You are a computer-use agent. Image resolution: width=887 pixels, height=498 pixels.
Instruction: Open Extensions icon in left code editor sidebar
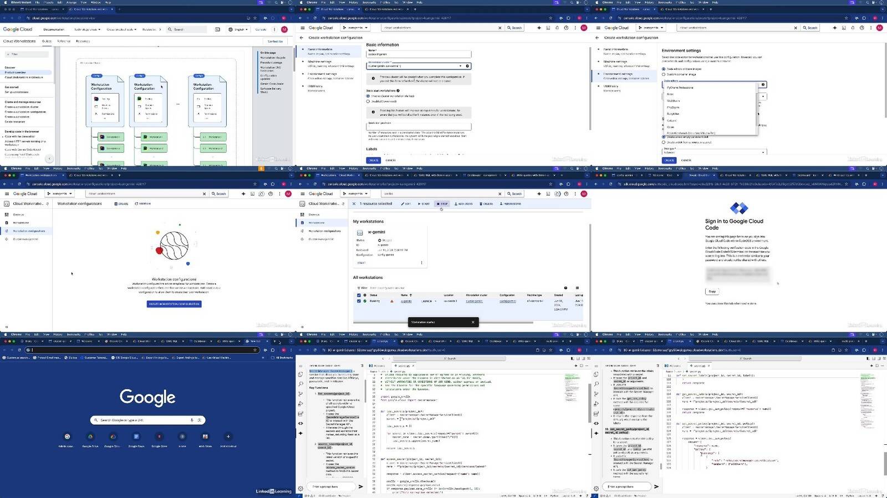300,414
